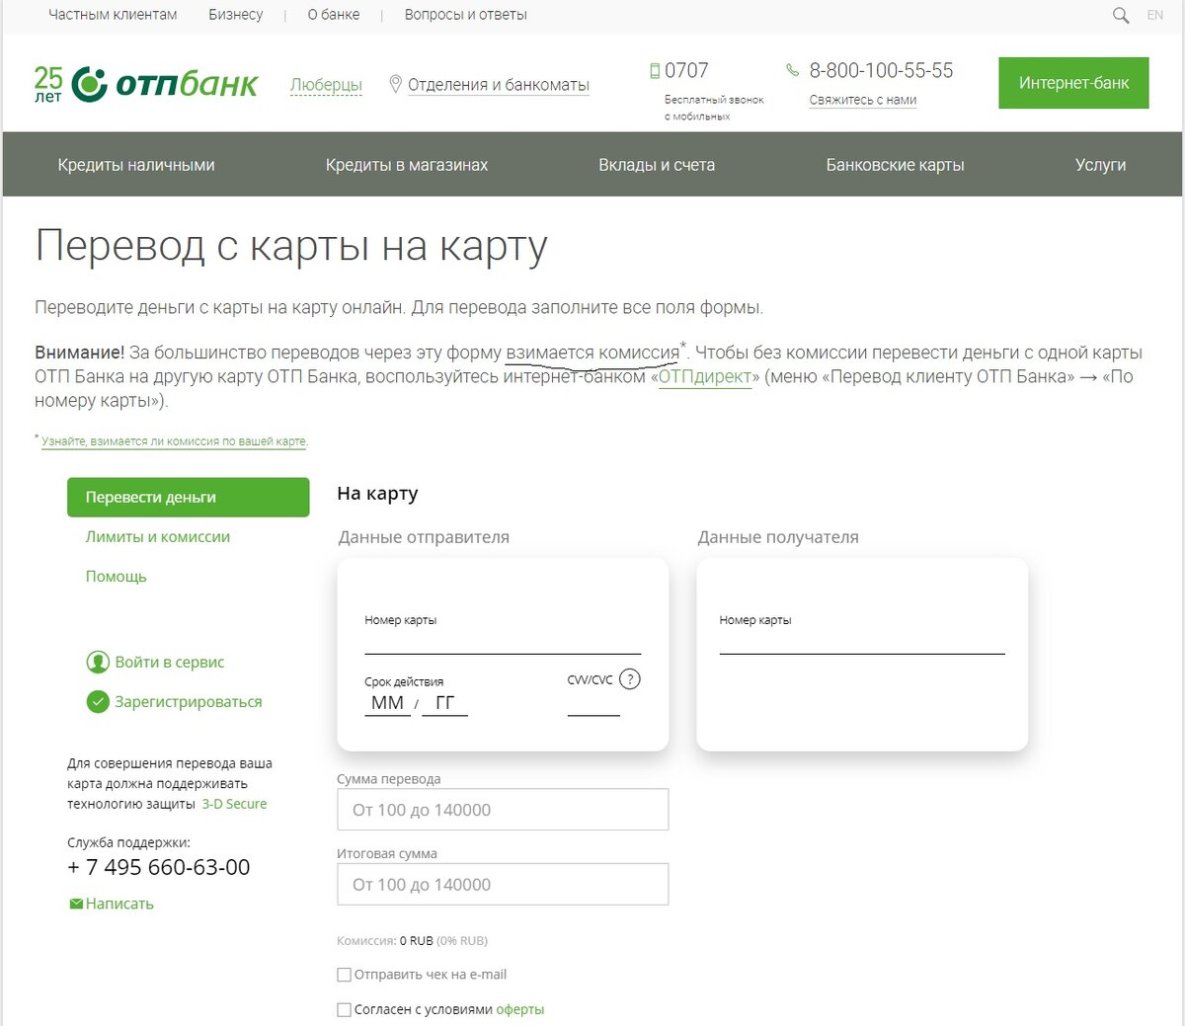Focus the ГГ expiry year field

click(x=444, y=703)
